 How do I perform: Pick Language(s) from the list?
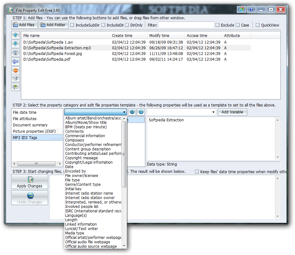pyautogui.click(x=93, y=216)
